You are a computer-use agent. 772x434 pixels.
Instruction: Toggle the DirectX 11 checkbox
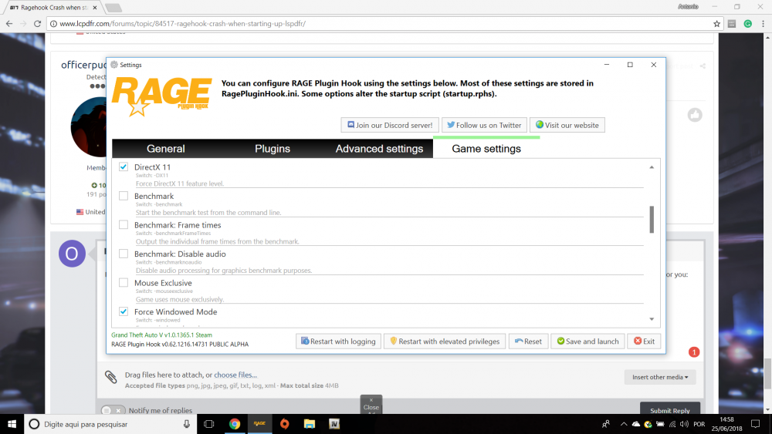(124, 167)
